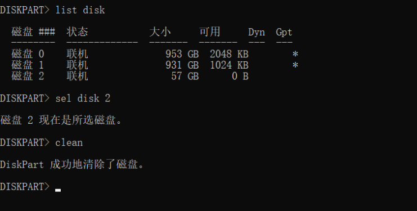Click the 'clean' command text
Viewport: 417px width, 211px height.
coord(69,142)
